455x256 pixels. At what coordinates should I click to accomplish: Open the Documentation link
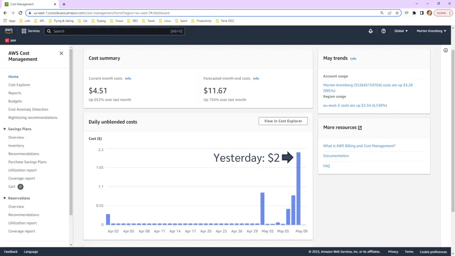click(x=336, y=156)
